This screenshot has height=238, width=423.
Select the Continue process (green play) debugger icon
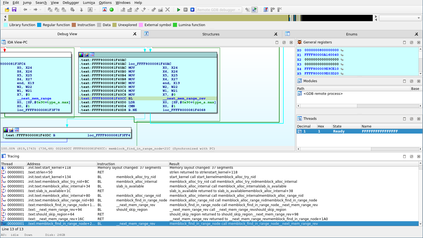click(x=178, y=10)
